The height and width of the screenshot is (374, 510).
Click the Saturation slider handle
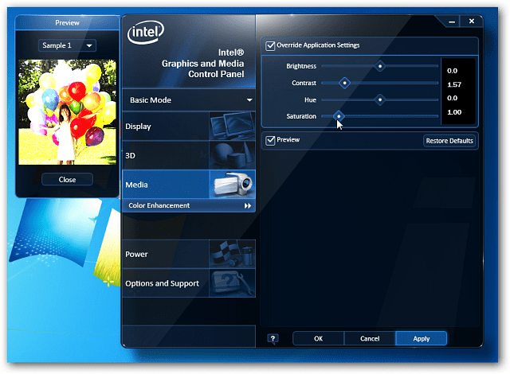[x=339, y=116]
